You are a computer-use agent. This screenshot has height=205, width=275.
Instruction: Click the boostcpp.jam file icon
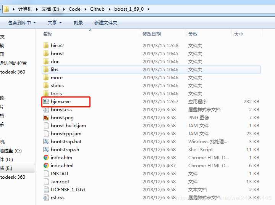(x=46, y=134)
